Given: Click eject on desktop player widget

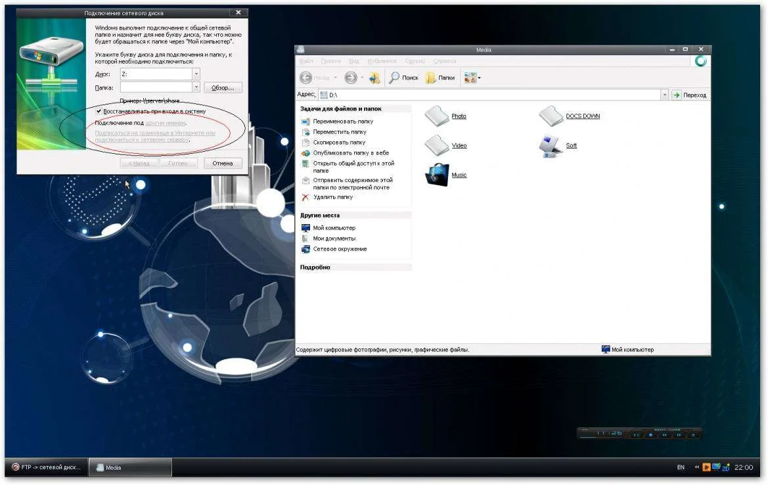Looking at the screenshot, I should [693, 434].
